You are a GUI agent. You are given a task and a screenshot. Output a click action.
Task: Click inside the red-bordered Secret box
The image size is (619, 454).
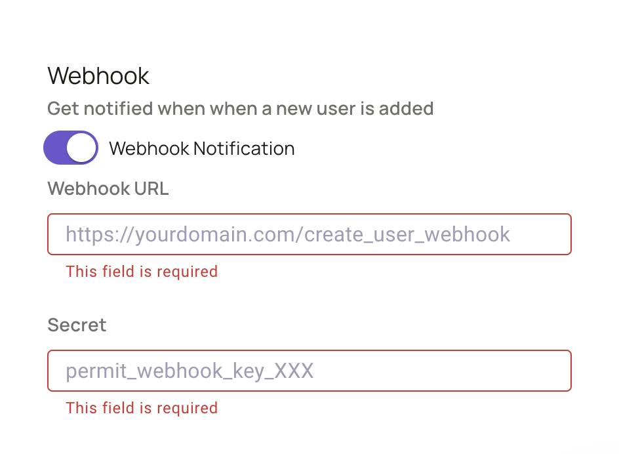[308, 371]
